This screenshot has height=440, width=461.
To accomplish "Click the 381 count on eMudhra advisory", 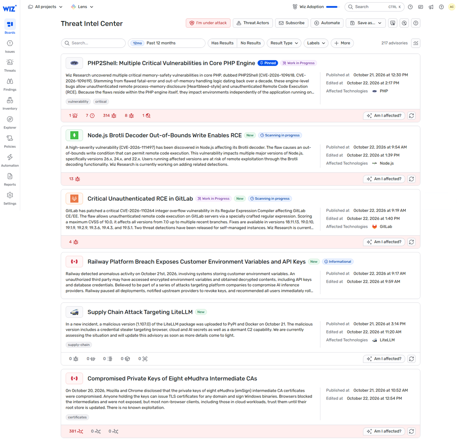I will (76, 432).
